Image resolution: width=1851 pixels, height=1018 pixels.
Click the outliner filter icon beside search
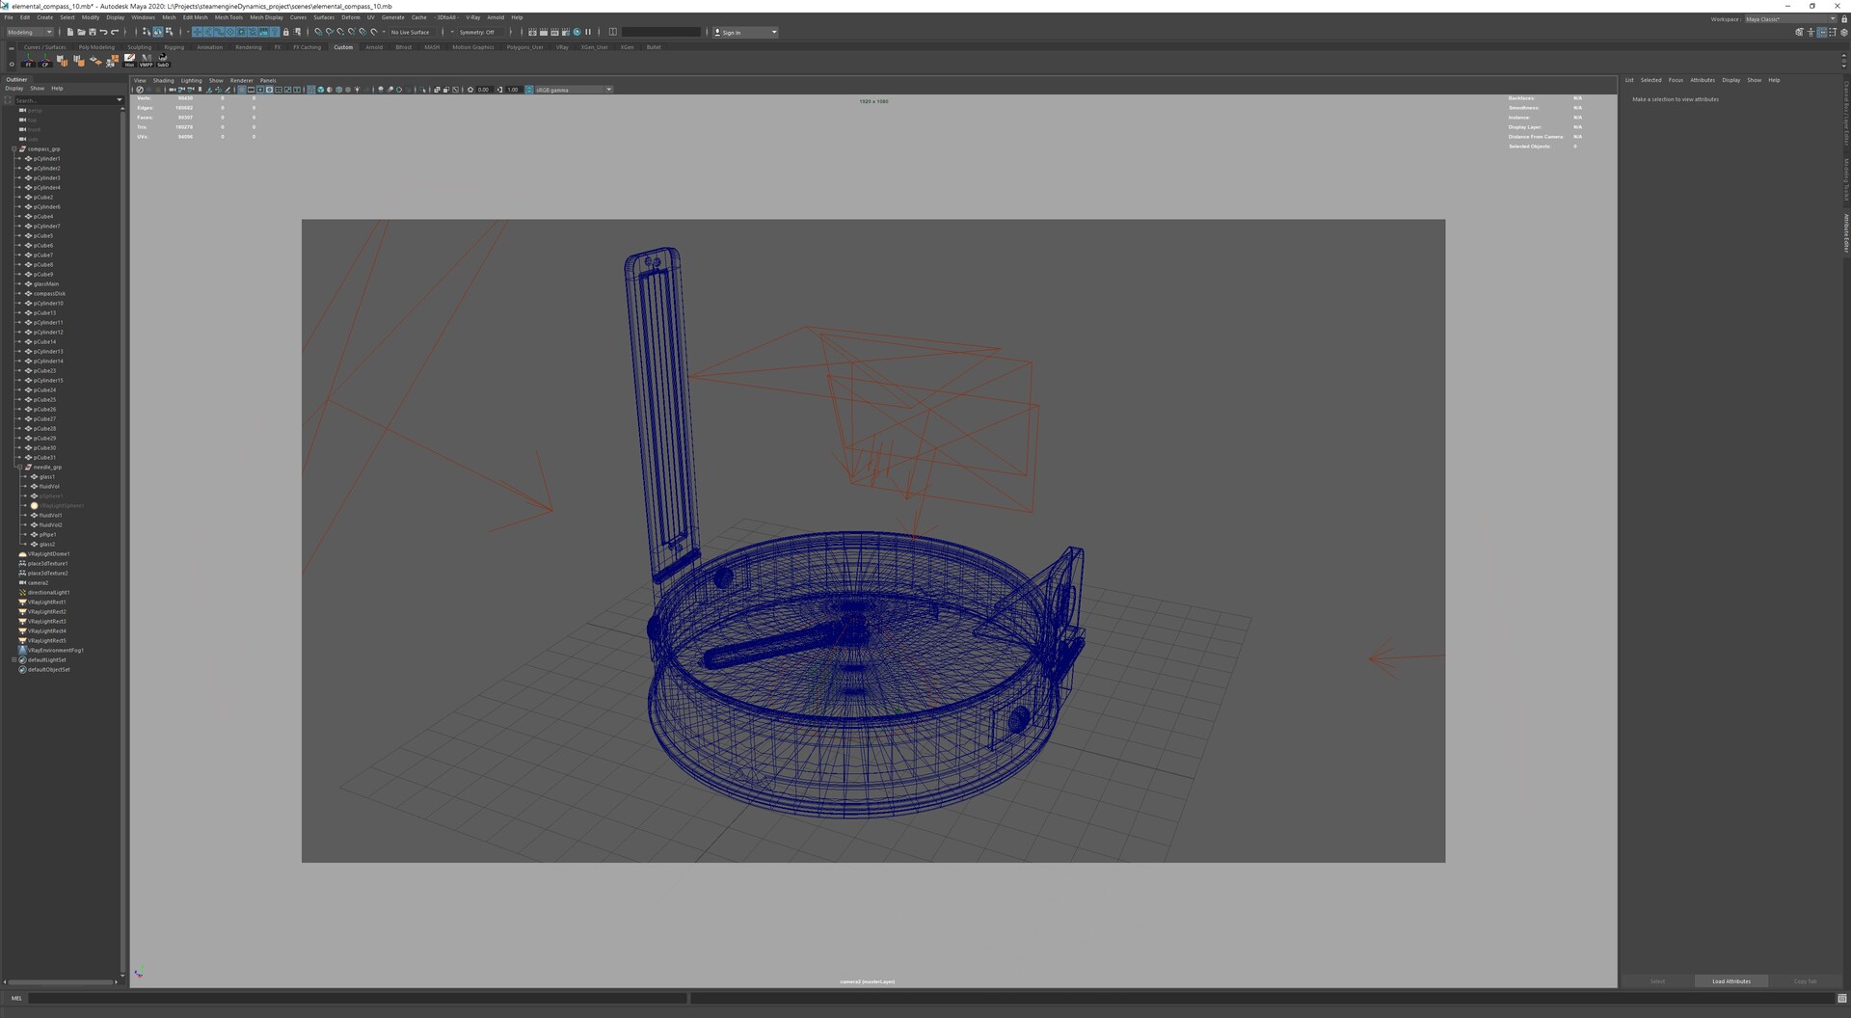[x=9, y=99]
